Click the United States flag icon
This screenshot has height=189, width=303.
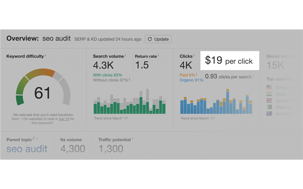(x=269, y=87)
